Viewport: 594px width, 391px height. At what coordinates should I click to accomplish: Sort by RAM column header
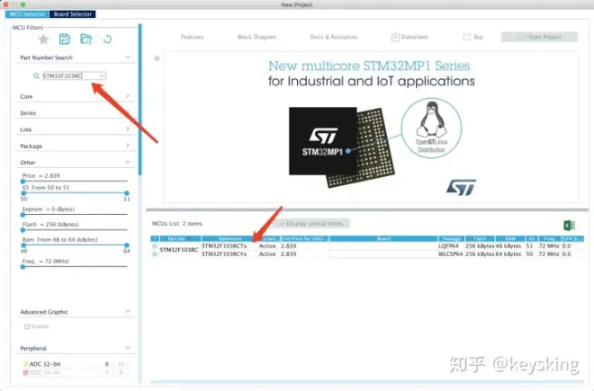click(510, 238)
